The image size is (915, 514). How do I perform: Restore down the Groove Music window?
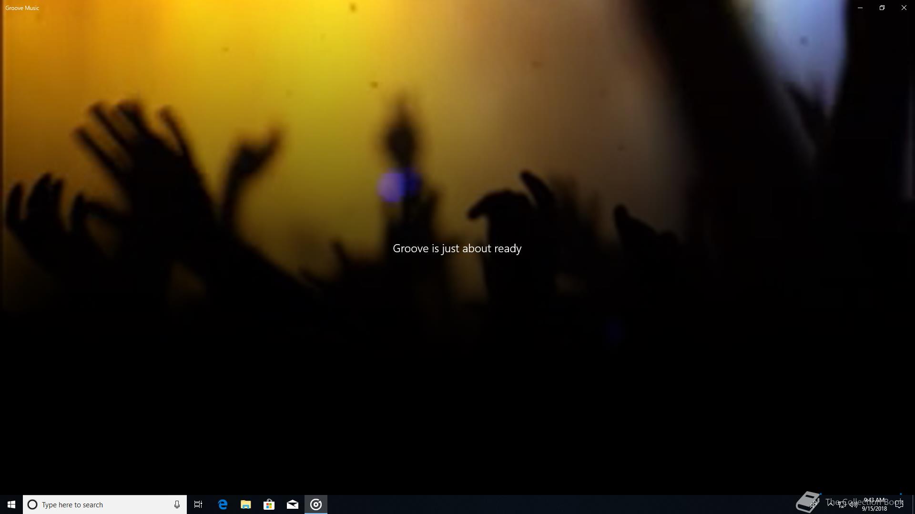tap(882, 8)
